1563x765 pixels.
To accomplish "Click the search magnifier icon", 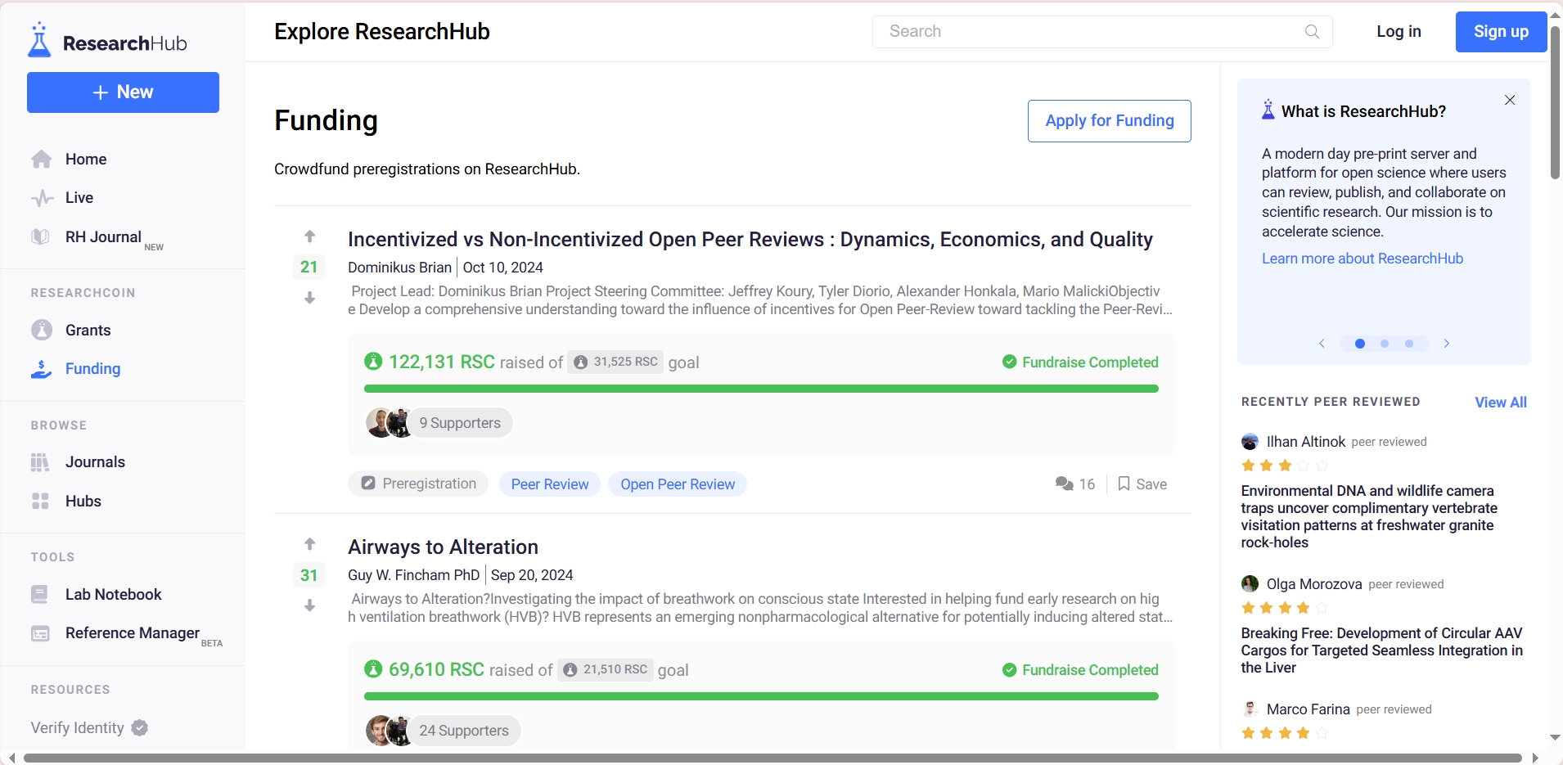I will pyautogui.click(x=1312, y=32).
